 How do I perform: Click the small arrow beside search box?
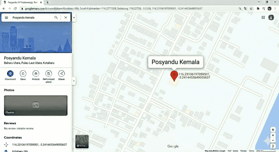pos(74,18)
